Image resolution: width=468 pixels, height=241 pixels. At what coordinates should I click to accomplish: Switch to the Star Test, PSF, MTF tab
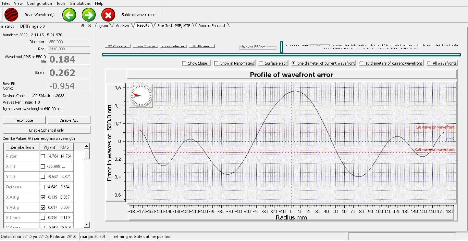click(174, 26)
